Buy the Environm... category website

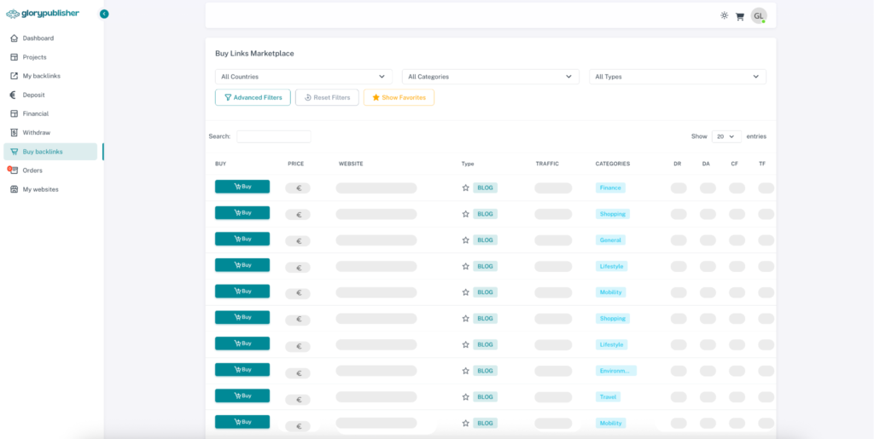pos(242,369)
